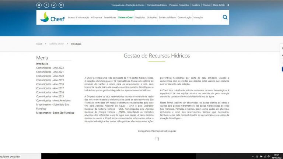Open Perguntas Frequentes link
The image size is (283, 159).
(179, 5)
